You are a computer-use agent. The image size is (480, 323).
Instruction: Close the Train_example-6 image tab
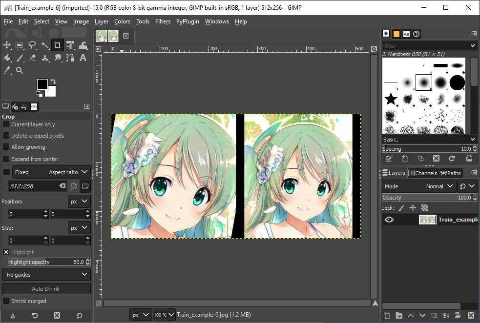(125, 36)
